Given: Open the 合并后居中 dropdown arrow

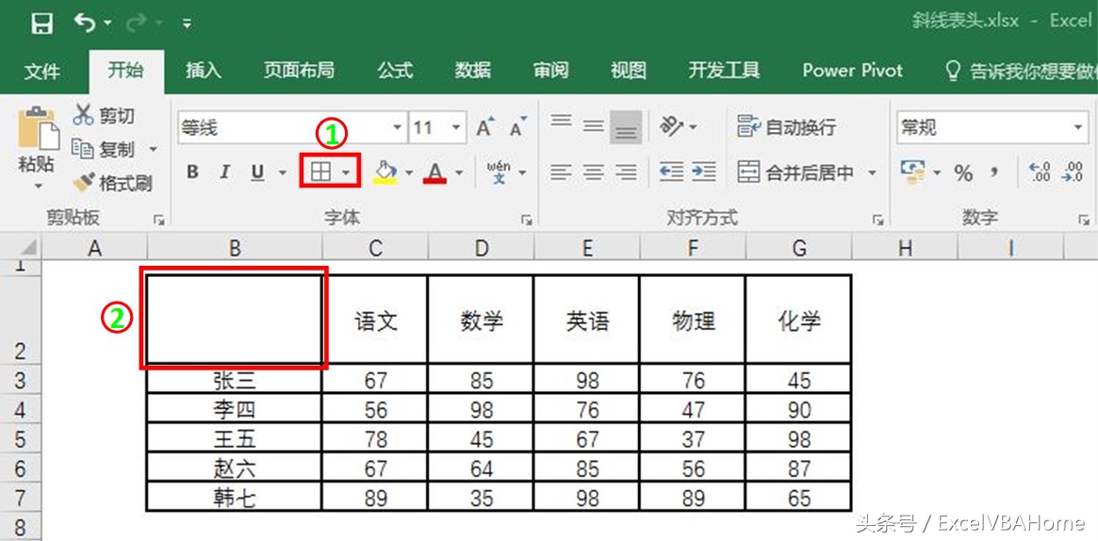Looking at the screenshot, I should pos(872,172).
